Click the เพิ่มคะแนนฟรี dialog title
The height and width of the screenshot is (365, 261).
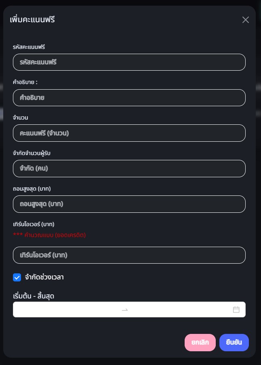click(x=32, y=19)
